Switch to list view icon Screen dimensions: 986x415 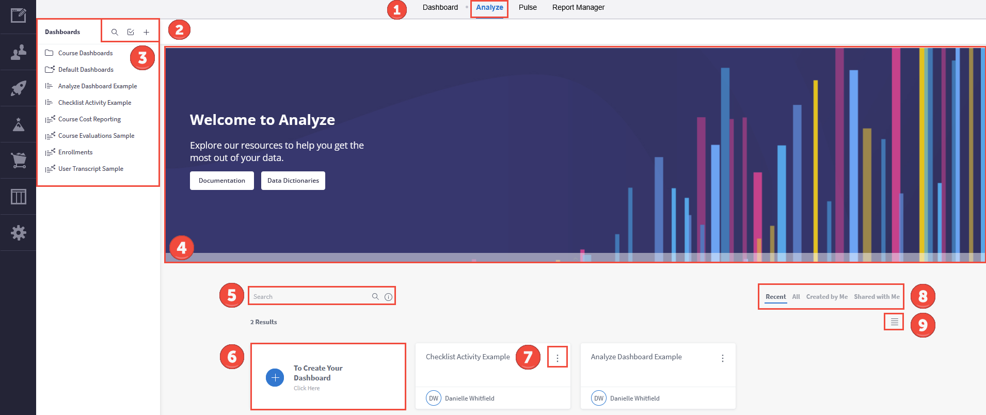(894, 322)
